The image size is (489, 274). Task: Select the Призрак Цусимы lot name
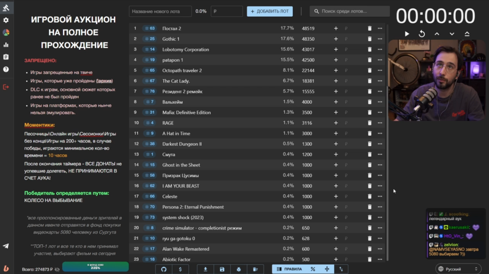pos(180,175)
